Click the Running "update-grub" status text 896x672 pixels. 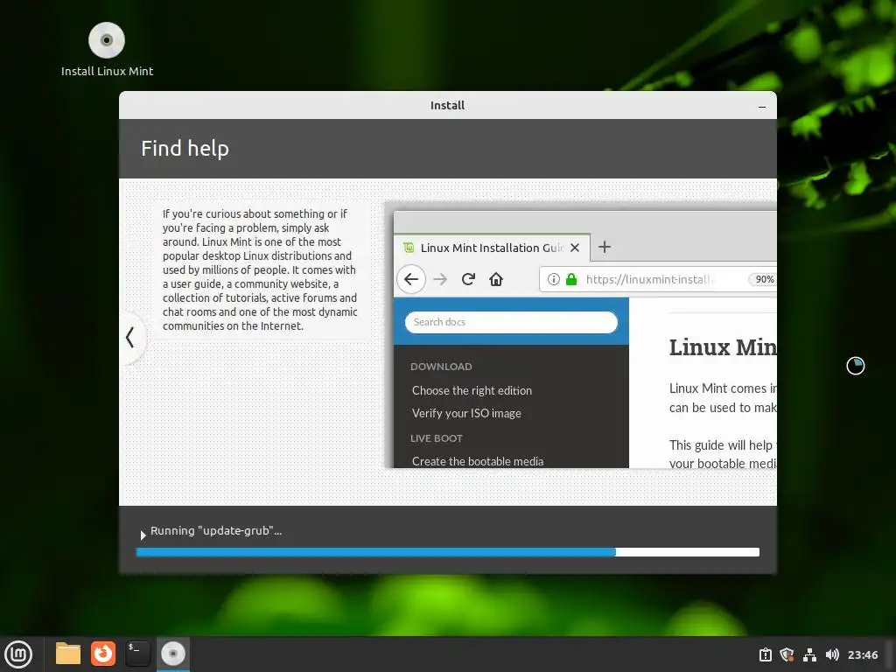click(x=216, y=531)
